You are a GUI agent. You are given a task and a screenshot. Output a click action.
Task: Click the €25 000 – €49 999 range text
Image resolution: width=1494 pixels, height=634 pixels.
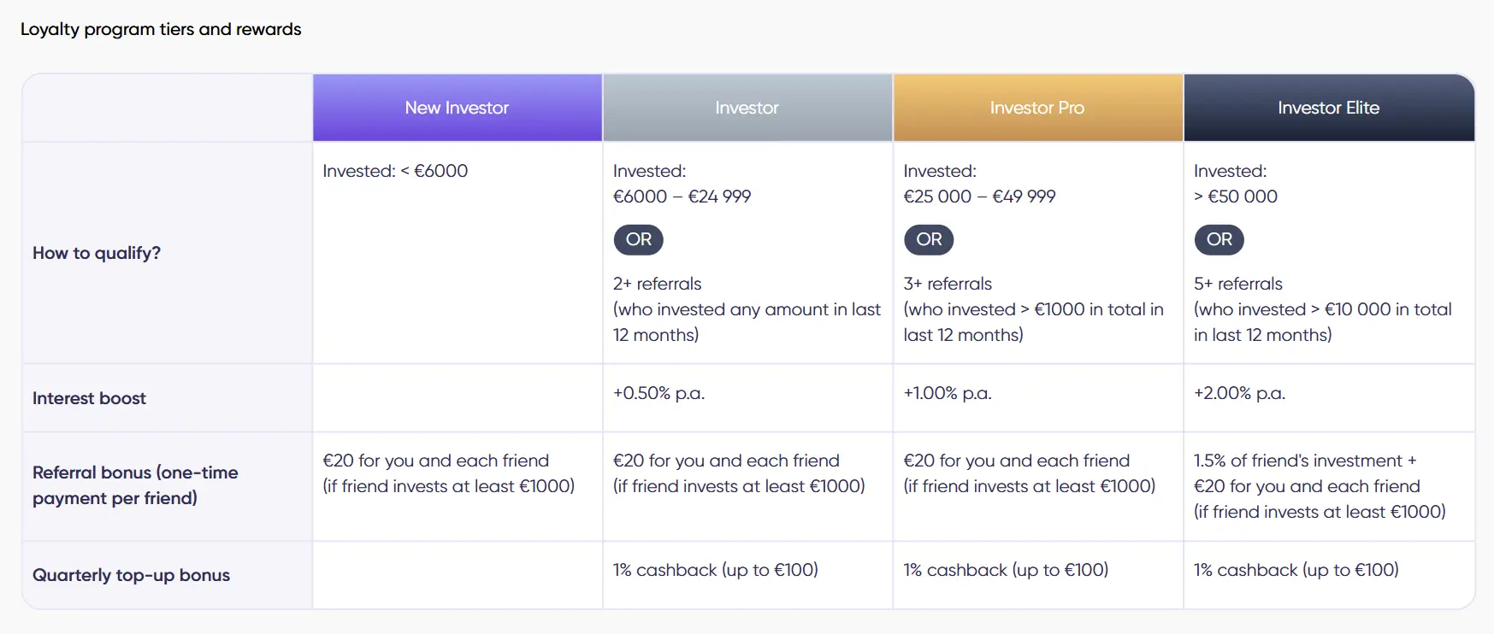(979, 197)
